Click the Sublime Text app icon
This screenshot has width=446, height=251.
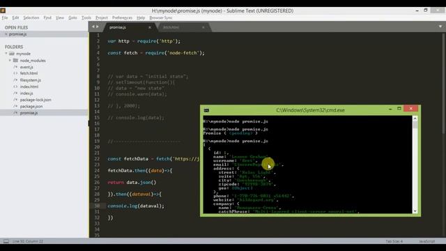pyautogui.click(x=3, y=10)
